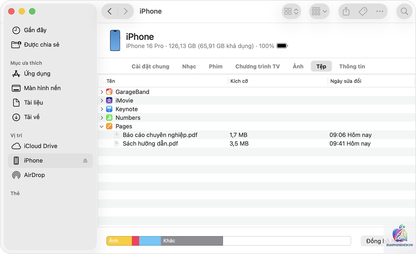The height and width of the screenshot is (254, 416).
Task: Click the 09:41 Hôm nay date
Action: (x=350, y=144)
